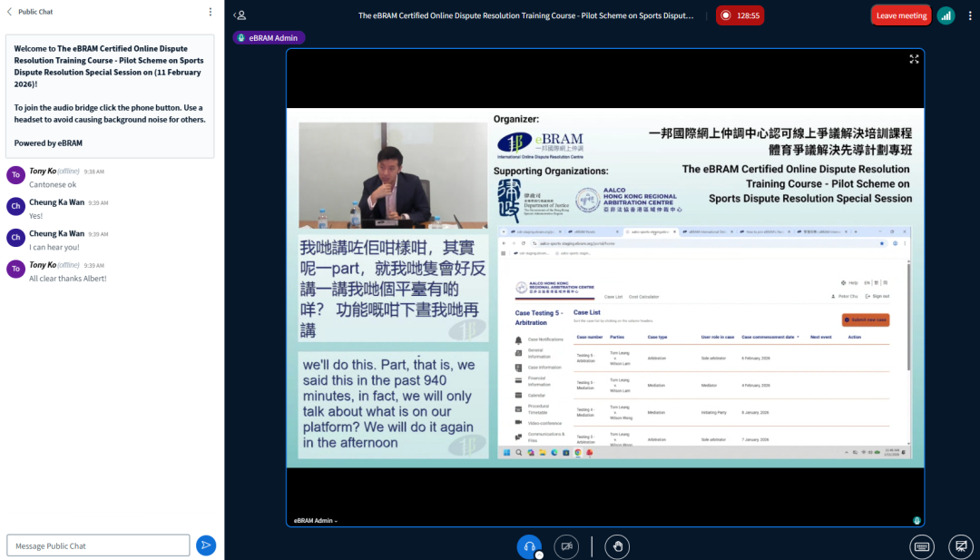Select Tony Ko's name in chat
The image size is (980, 560).
(x=42, y=171)
